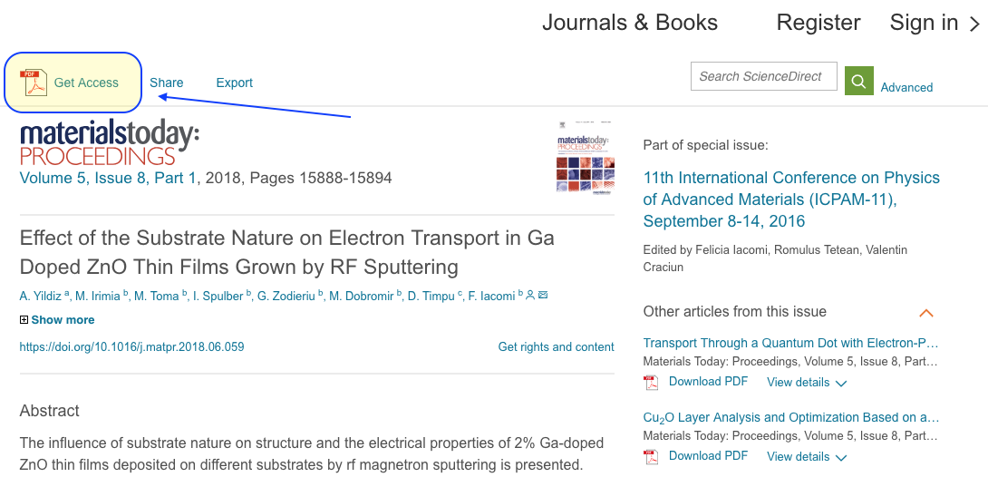Open Journals & Books menu

coord(629,23)
